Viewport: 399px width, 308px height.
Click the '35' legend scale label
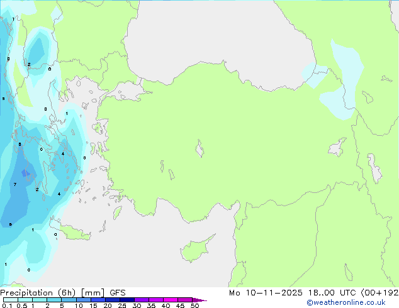151,305
